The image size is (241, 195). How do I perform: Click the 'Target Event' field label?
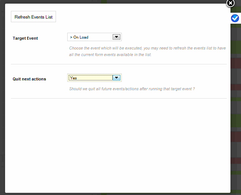point(25,38)
